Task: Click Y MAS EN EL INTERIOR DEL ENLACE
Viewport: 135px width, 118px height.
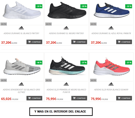Action: pyautogui.click(x=61, y=111)
